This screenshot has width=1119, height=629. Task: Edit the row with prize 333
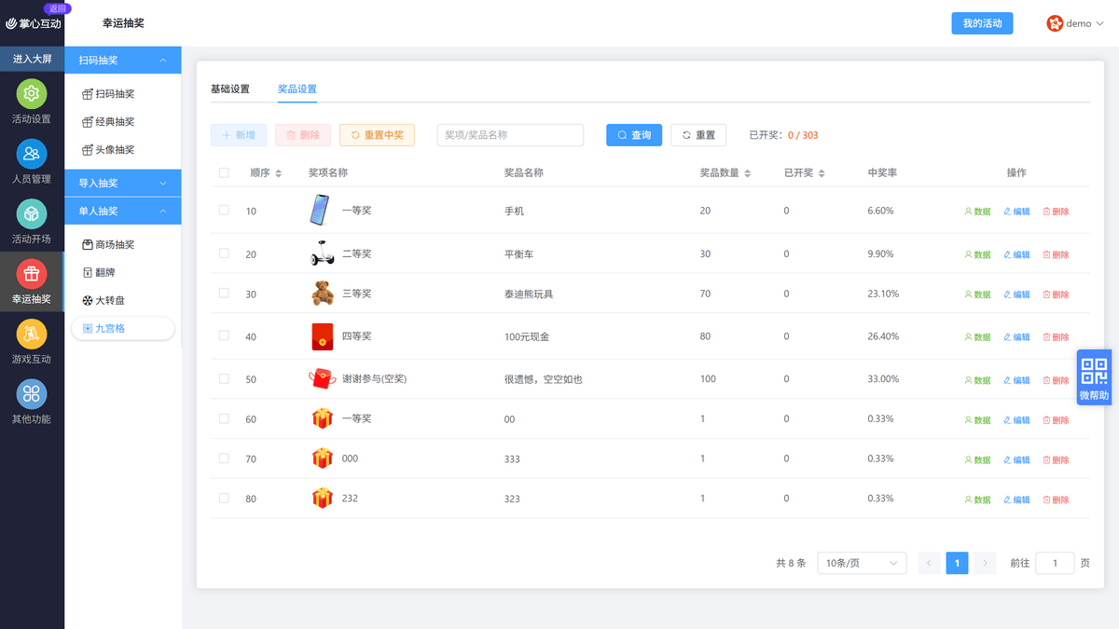click(1016, 459)
